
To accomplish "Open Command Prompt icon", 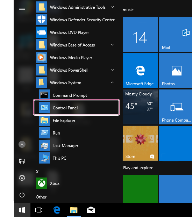I will click(x=44, y=95).
